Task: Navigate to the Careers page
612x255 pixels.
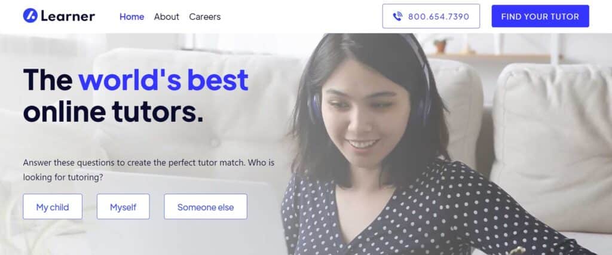Action: pos(205,17)
